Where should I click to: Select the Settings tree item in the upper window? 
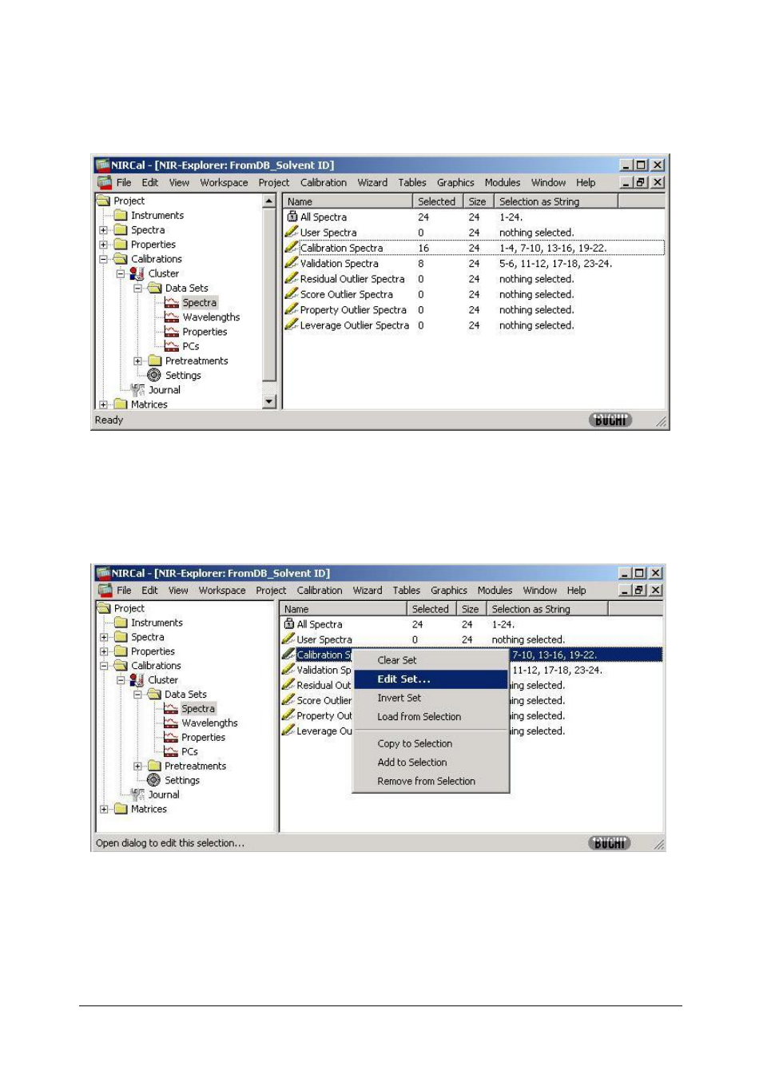click(x=183, y=375)
